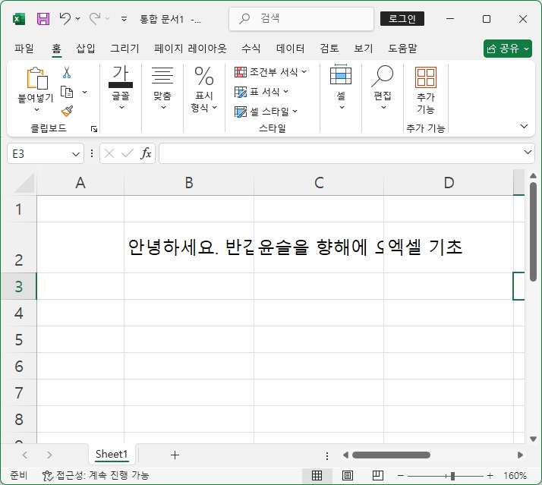Viewport: 542px width, 485px height.
Task: Select the 홈 tab
Action: 57,49
